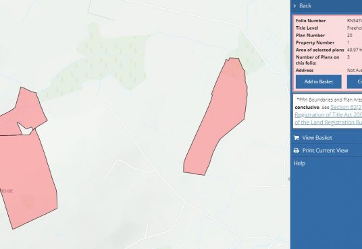Add the folio to basket
The width and height of the screenshot is (362, 249).
click(319, 81)
